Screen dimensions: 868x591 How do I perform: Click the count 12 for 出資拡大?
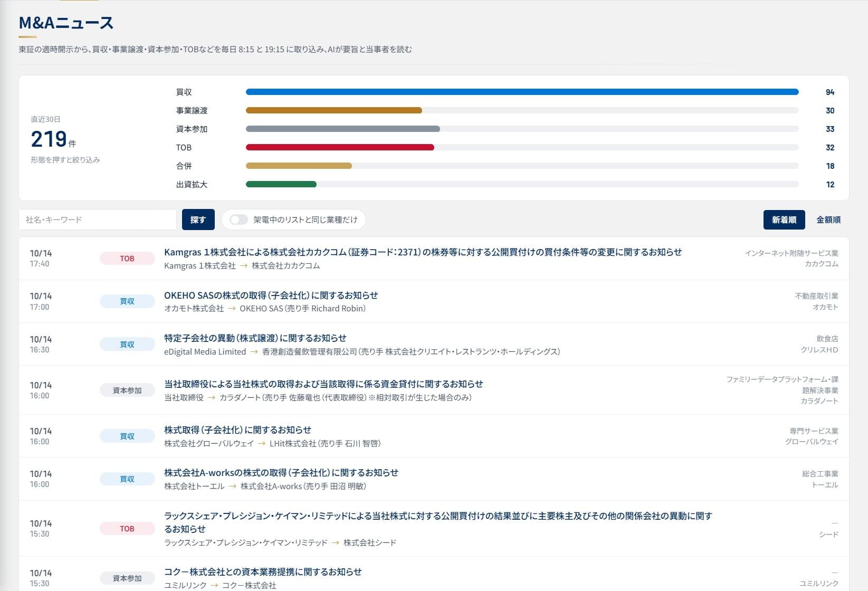tap(830, 184)
